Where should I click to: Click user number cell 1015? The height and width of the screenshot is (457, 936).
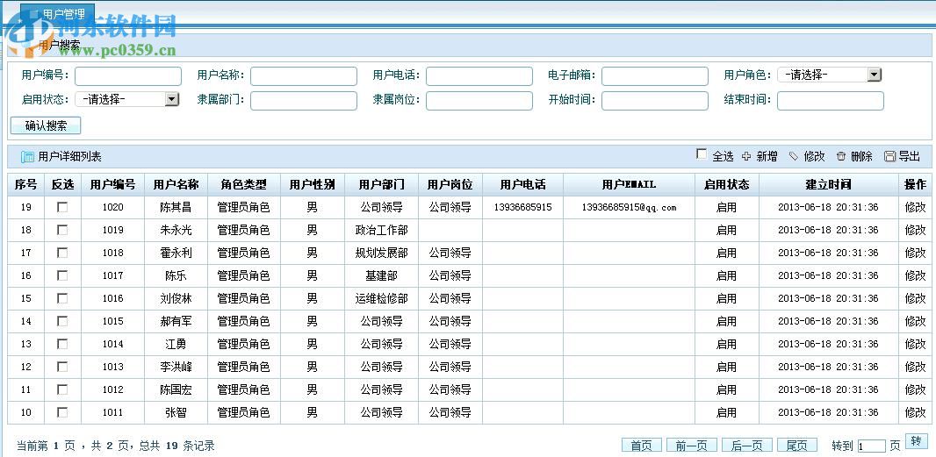(x=112, y=321)
